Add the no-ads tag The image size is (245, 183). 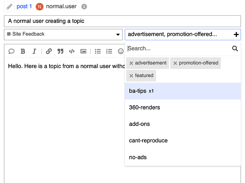pos(183,157)
